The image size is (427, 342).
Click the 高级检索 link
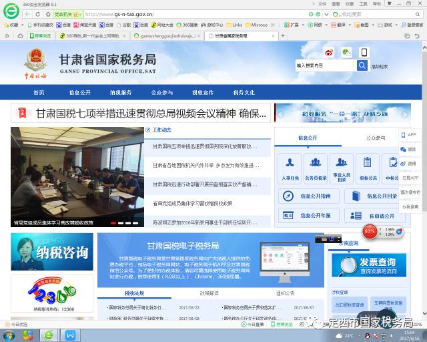[x=380, y=66]
